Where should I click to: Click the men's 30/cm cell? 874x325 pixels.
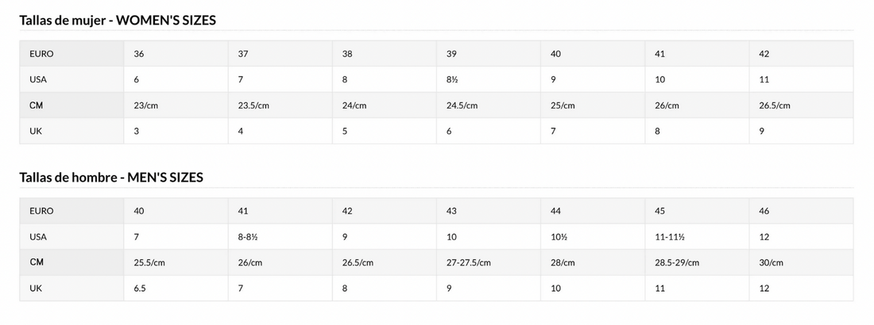click(772, 262)
